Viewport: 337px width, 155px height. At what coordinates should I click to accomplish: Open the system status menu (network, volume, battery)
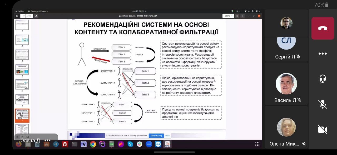tap(252, 11)
